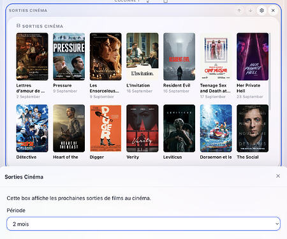Screen dimensions: 287x239
Task: Click the inner 'SORTIES CINÉMA' heading
Action: (x=43, y=26)
